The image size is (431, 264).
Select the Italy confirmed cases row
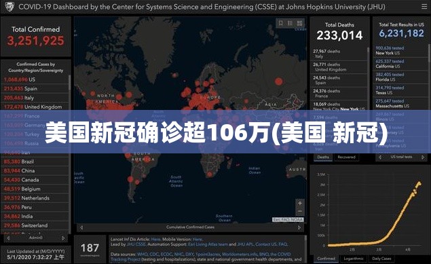click(x=35, y=98)
